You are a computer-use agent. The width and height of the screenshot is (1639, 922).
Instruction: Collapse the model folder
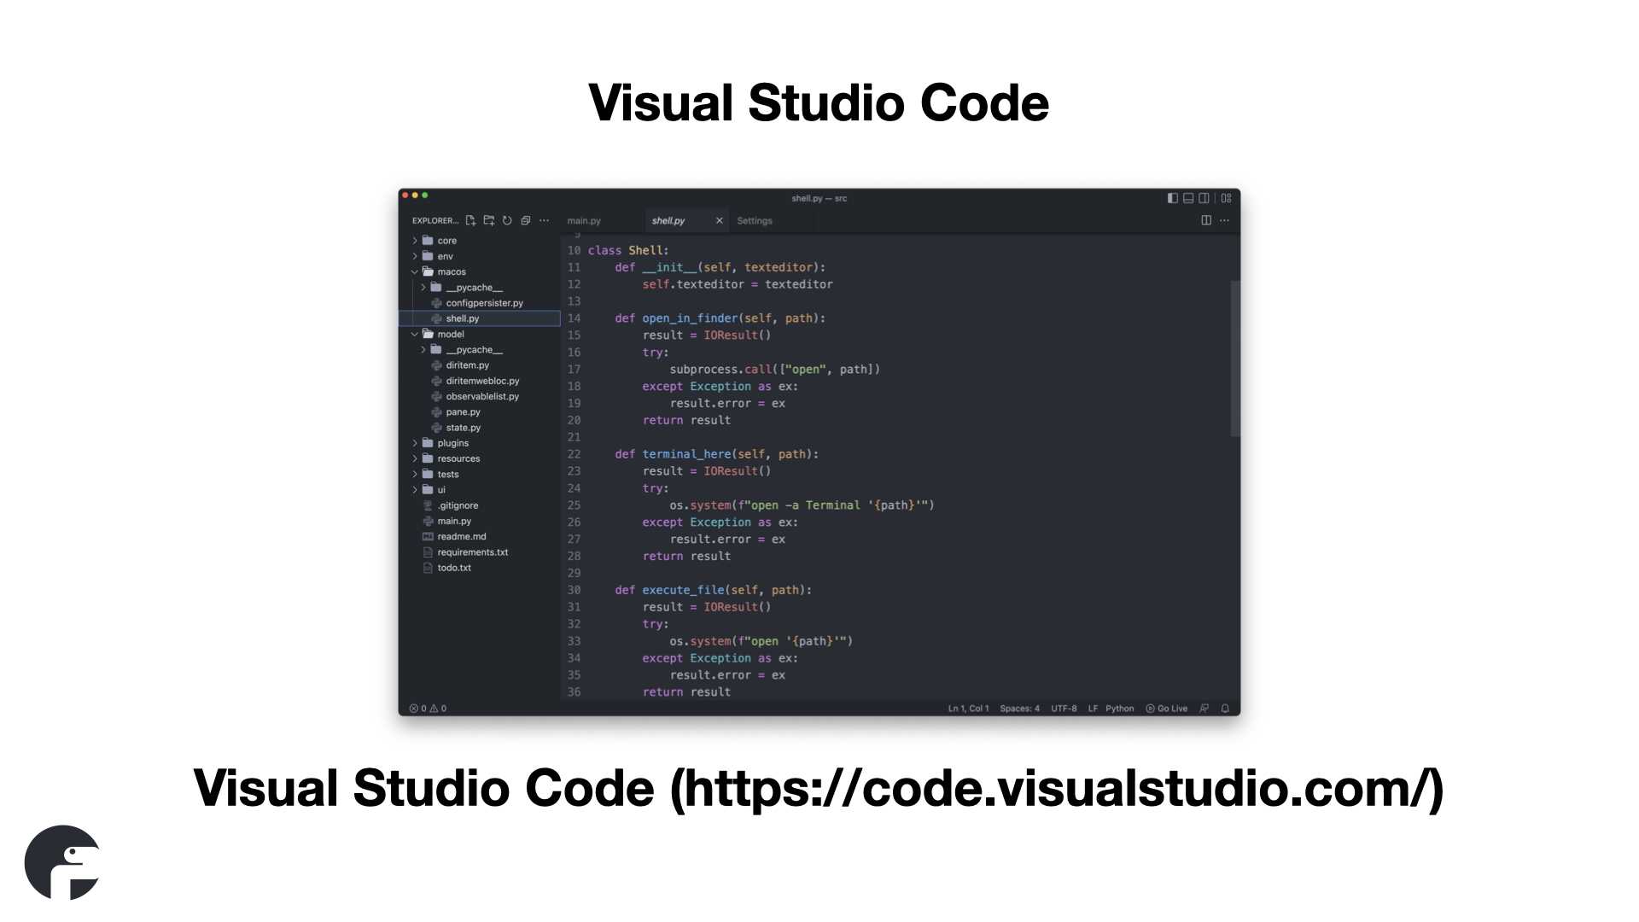pos(479,334)
